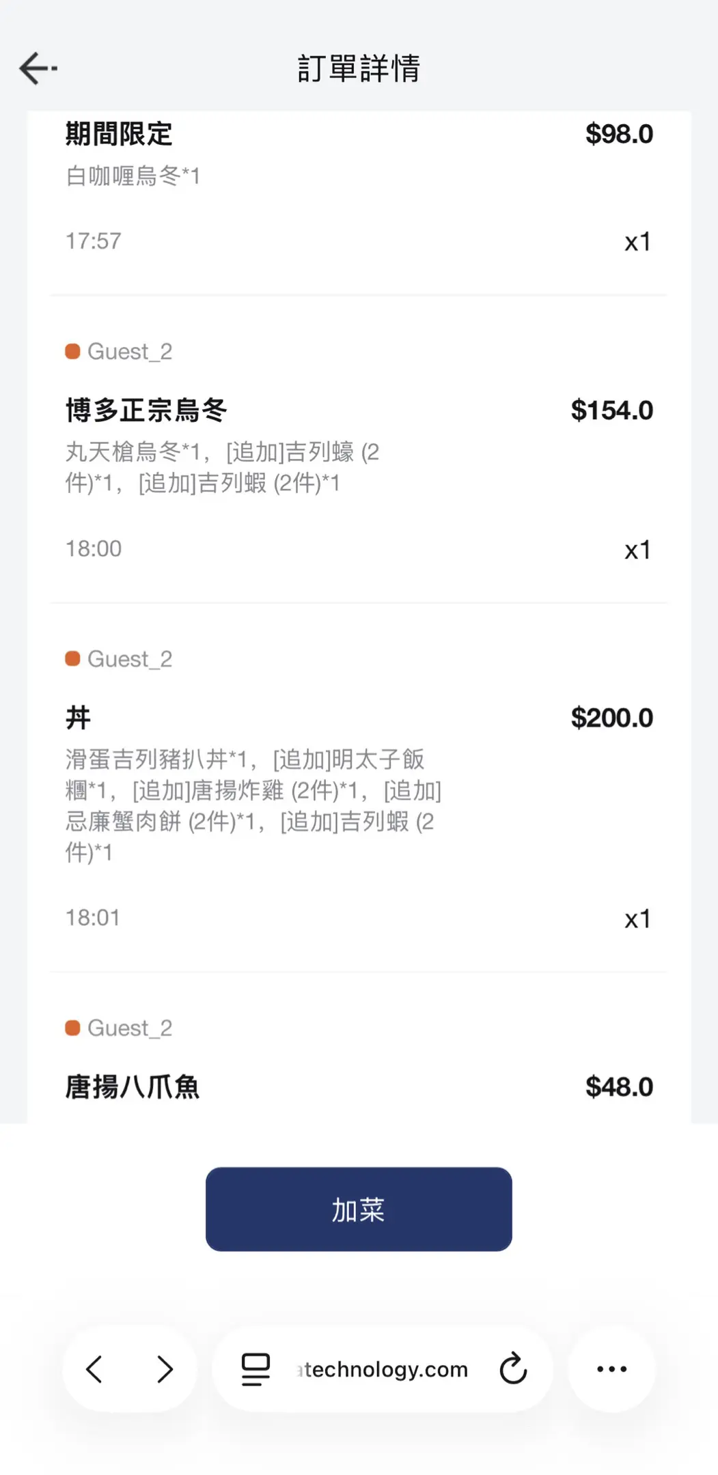
Task: Click the orange dot beside first Guest_2
Action: [x=72, y=352]
